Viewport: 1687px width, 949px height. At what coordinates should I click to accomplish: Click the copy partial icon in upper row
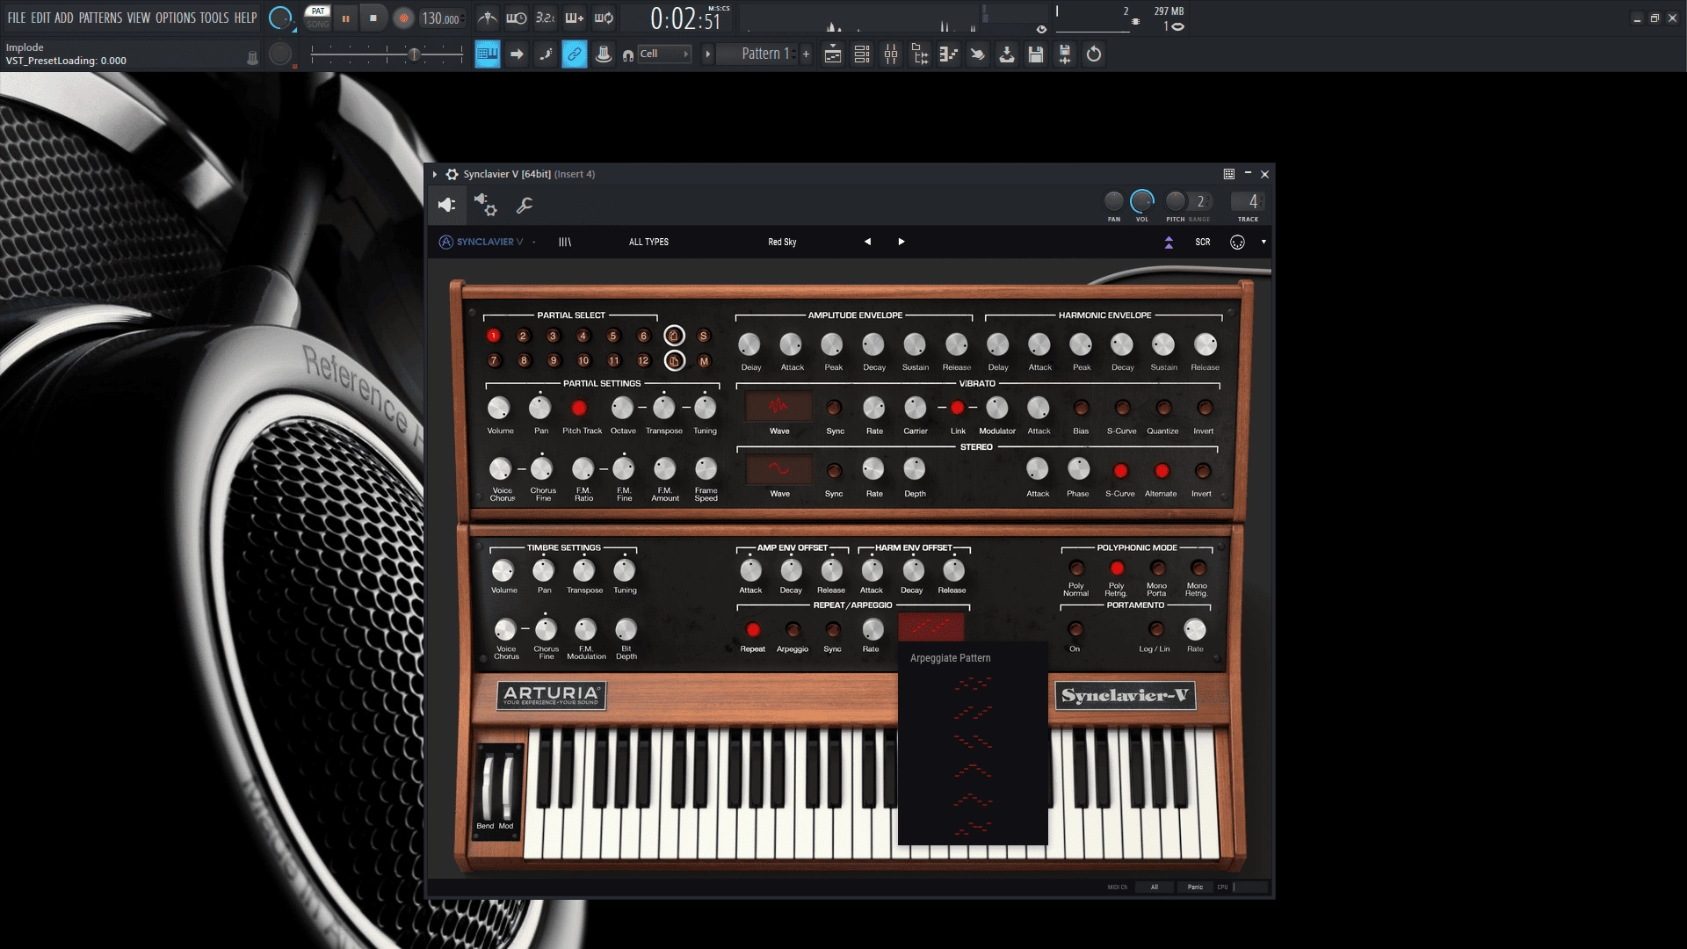(x=674, y=336)
